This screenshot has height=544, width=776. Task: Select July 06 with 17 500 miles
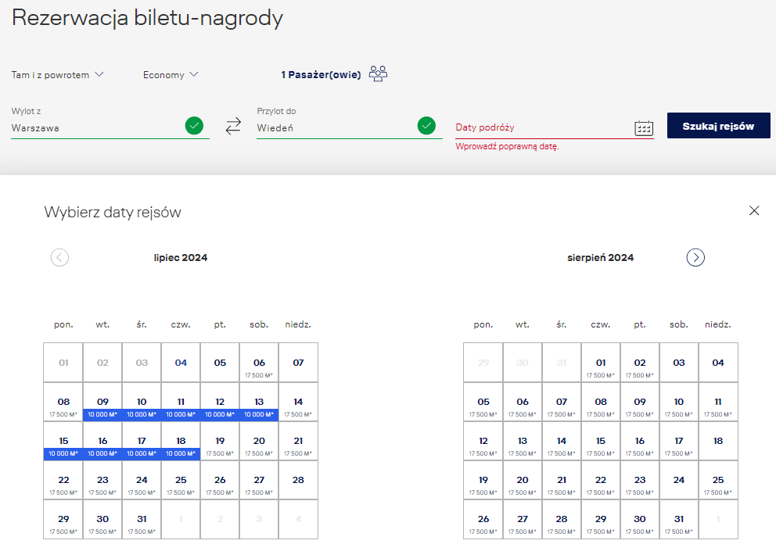point(259,363)
